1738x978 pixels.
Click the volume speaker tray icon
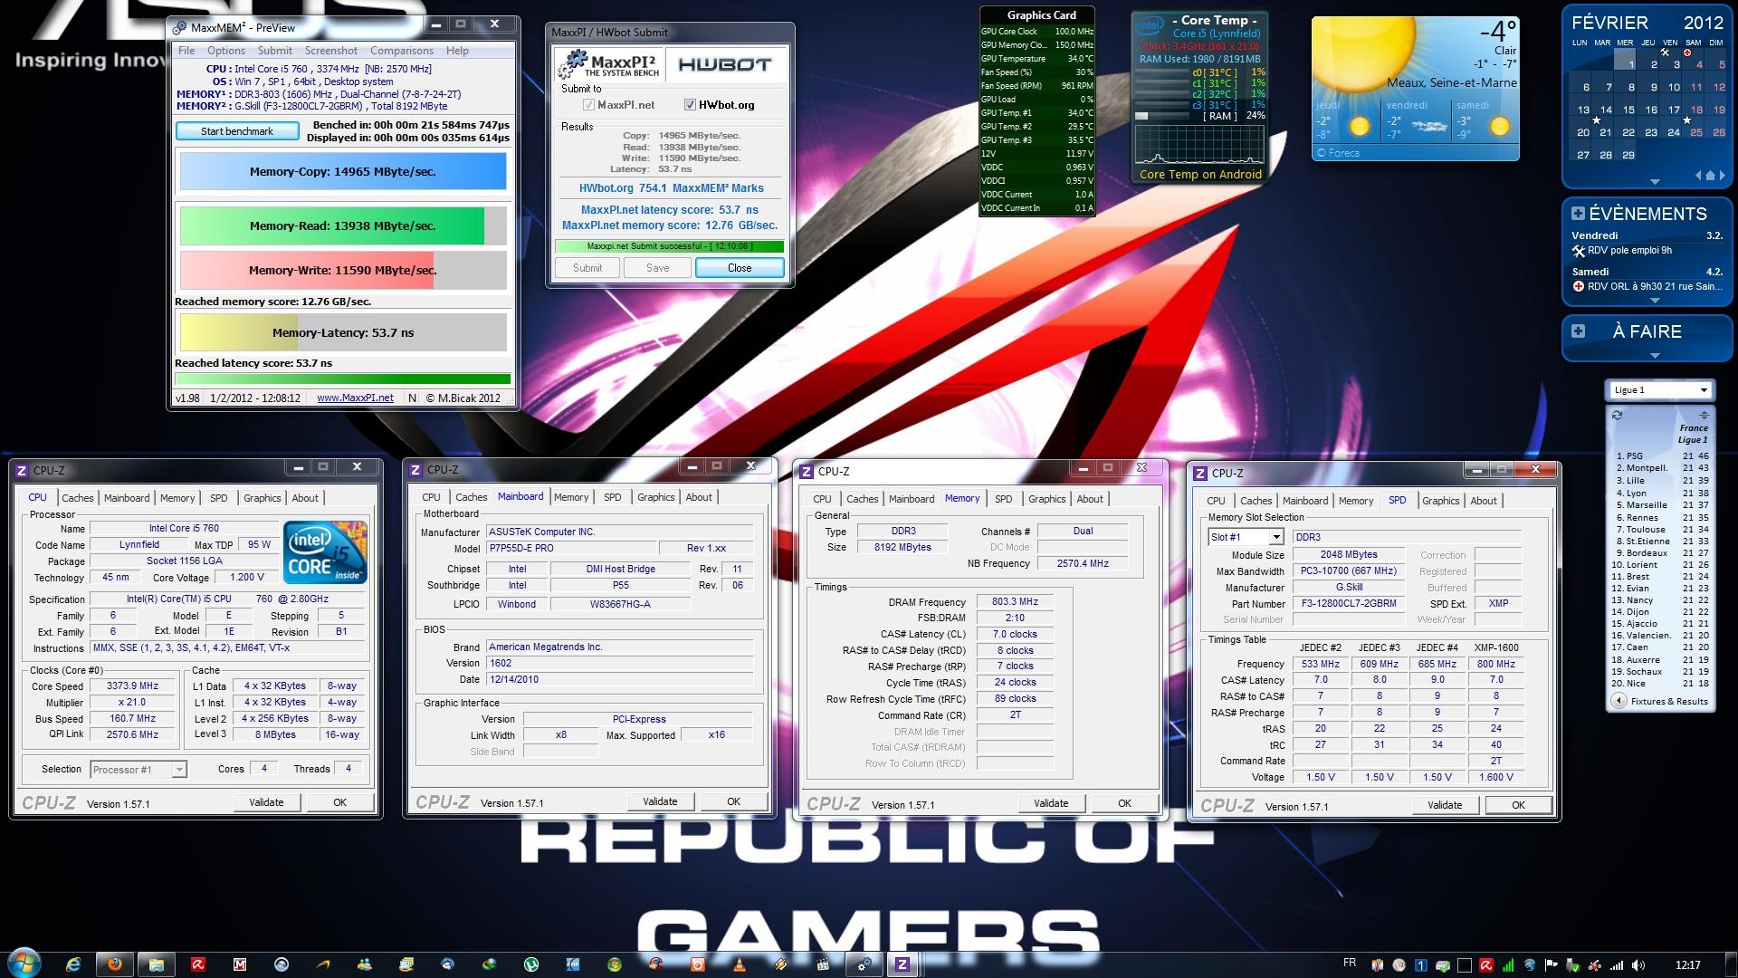[1638, 965]
